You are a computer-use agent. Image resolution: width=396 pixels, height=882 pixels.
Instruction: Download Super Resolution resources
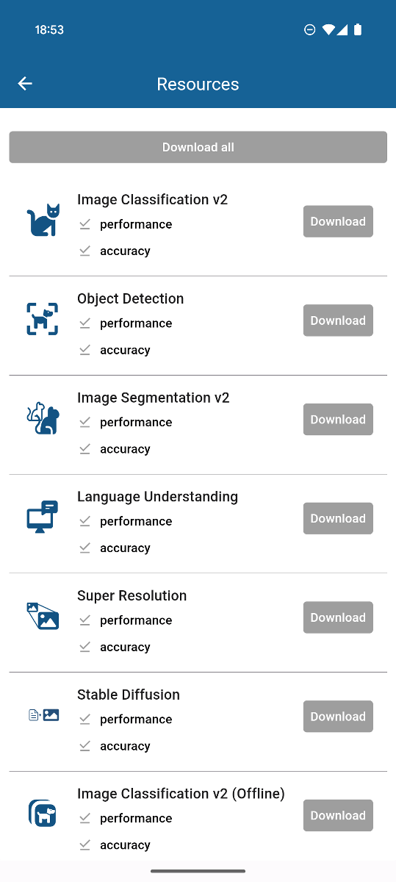click(338, 617)
